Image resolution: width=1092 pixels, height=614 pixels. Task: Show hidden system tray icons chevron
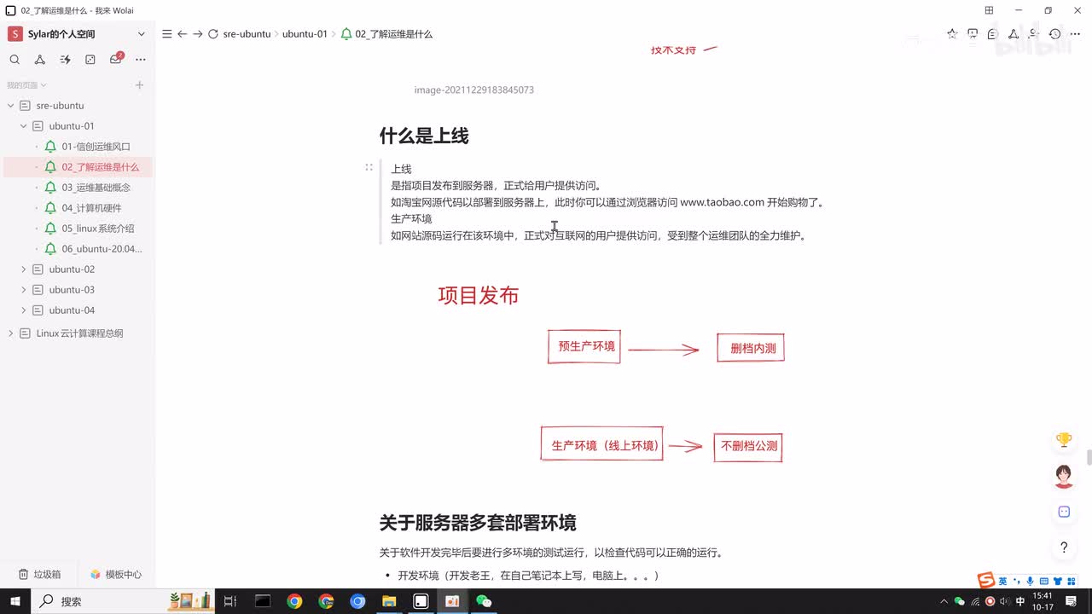[x=944, y=601]
